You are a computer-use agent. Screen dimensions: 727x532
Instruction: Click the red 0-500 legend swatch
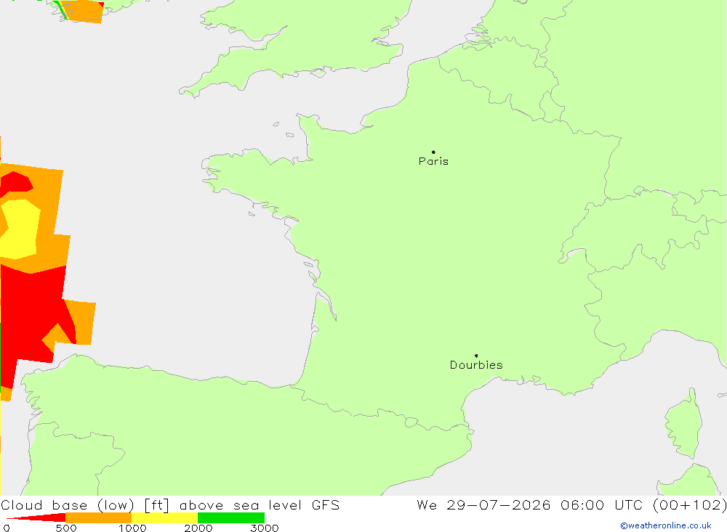(36, 517)
